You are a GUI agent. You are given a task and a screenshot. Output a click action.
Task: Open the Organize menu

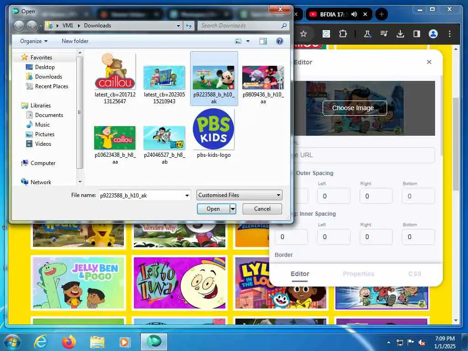(33, 41)
